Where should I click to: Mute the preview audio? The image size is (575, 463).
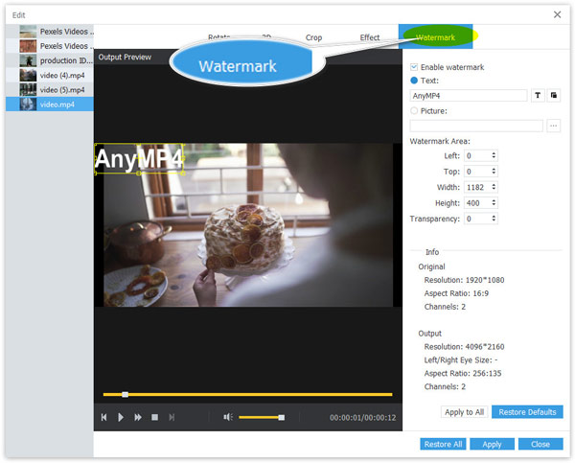(228, 417)
